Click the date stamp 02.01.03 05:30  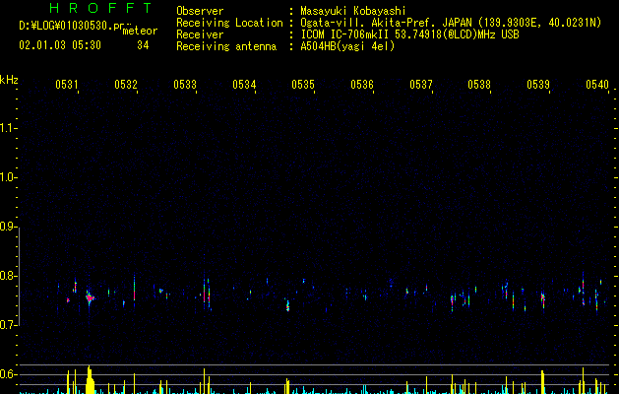tap(60, 45)
